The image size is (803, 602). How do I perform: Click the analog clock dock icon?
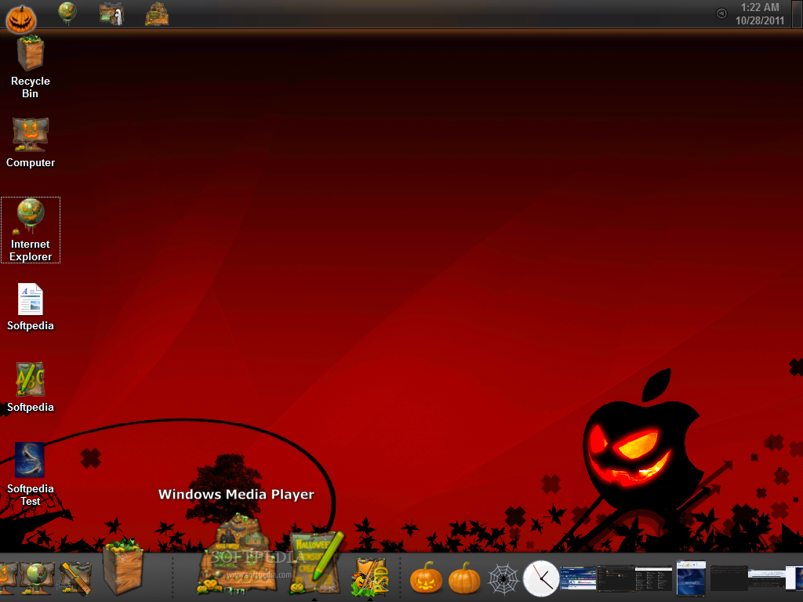pyautogui.click(x=541, y=578)
